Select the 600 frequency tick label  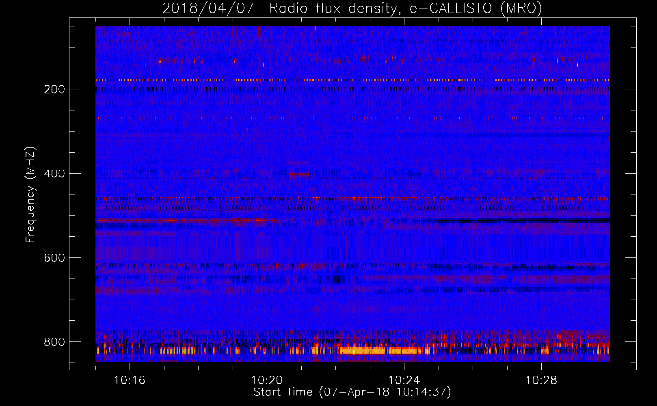54,258
